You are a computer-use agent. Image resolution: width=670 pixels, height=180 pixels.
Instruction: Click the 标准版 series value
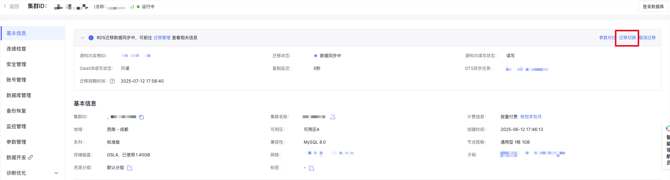[113, 142]
